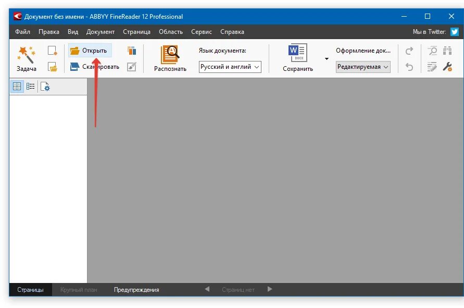The height and width of the screenshot is (308, 464).
Task: Click the Сохранить Word DOCX button
Action: [x=298, y=59]
